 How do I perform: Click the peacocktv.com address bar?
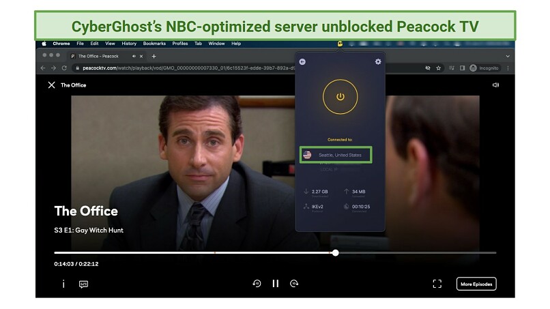pos(188,68)
